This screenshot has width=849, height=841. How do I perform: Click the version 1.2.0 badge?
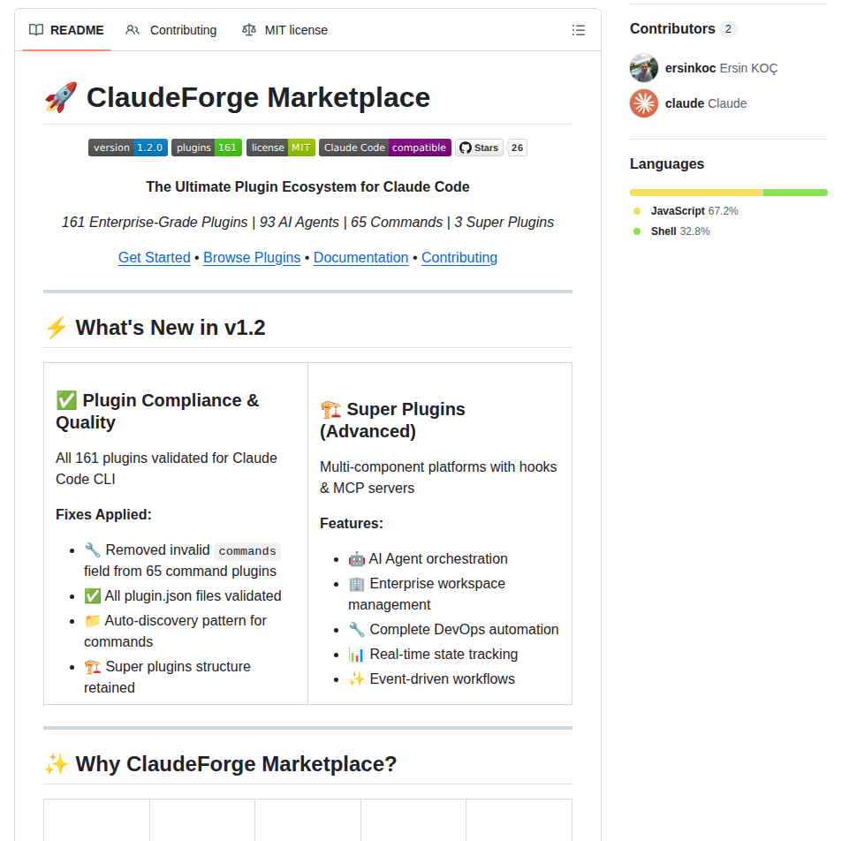tap(127, 148)
